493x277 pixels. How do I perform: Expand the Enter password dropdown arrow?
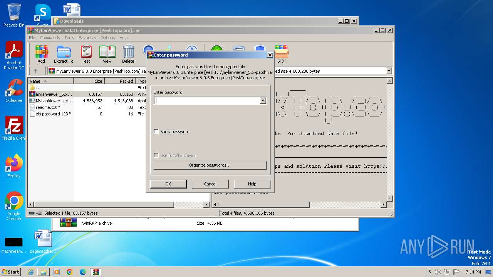click(263, 100)
